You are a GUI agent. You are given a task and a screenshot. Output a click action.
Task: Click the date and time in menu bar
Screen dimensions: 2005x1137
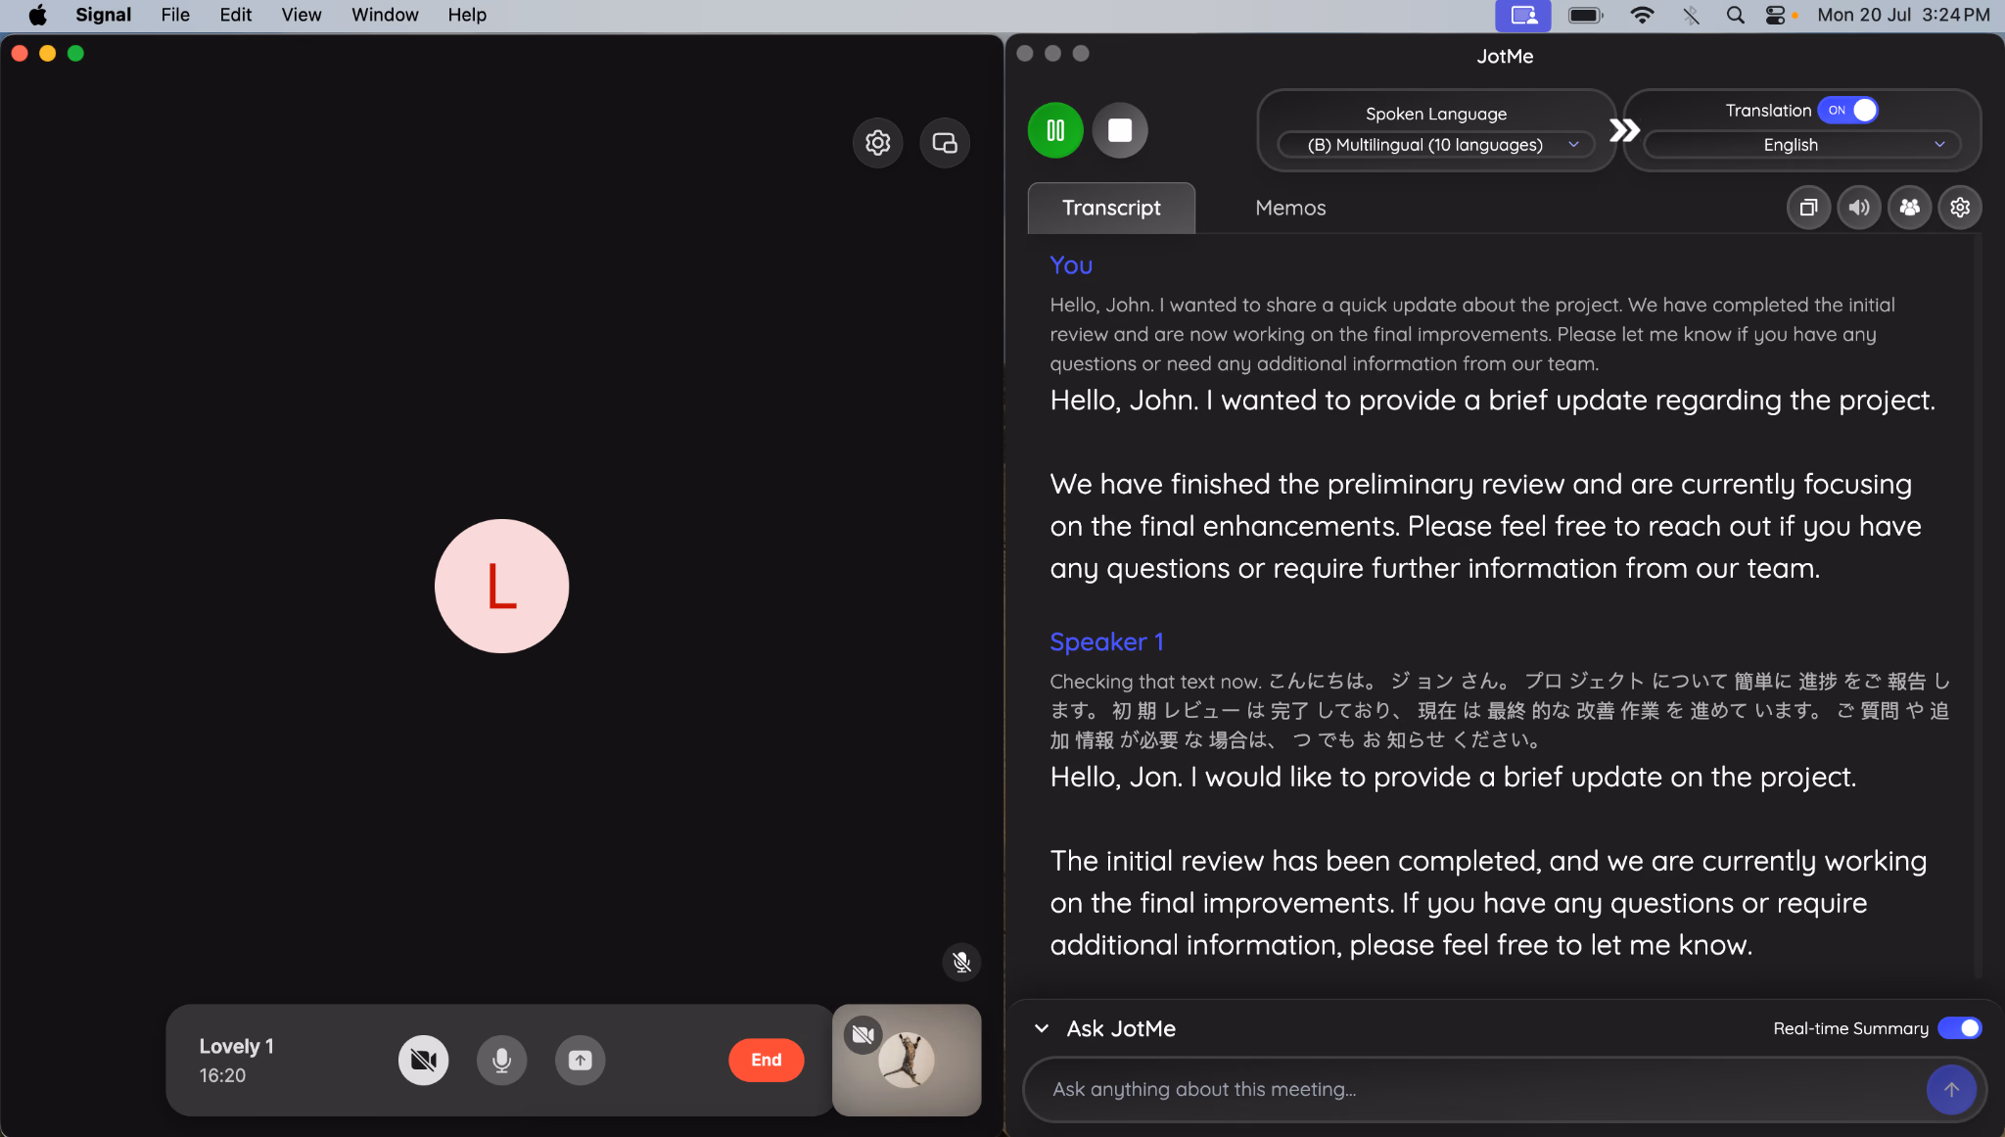tap(1903, 15)
